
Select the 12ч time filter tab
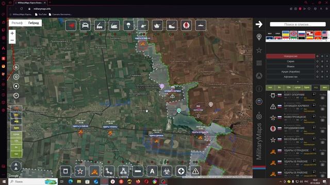(288, 87)
